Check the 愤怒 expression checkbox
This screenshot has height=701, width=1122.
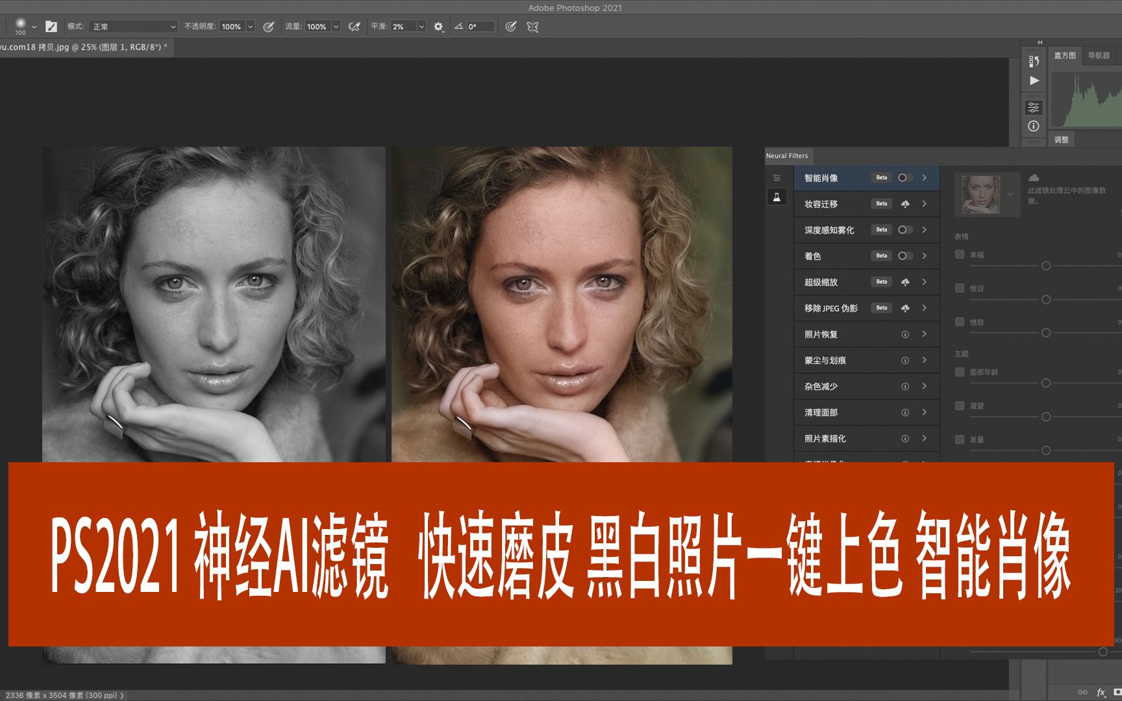[x=960, y=322]
